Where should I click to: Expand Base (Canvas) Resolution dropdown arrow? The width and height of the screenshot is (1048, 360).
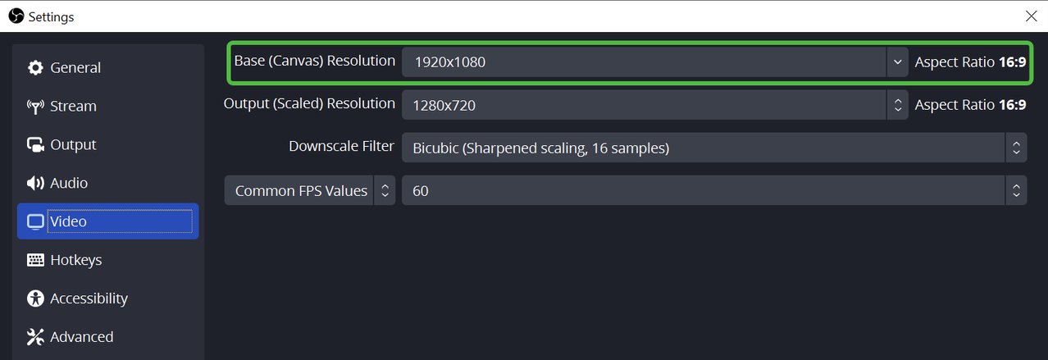(x=897, y=62)
